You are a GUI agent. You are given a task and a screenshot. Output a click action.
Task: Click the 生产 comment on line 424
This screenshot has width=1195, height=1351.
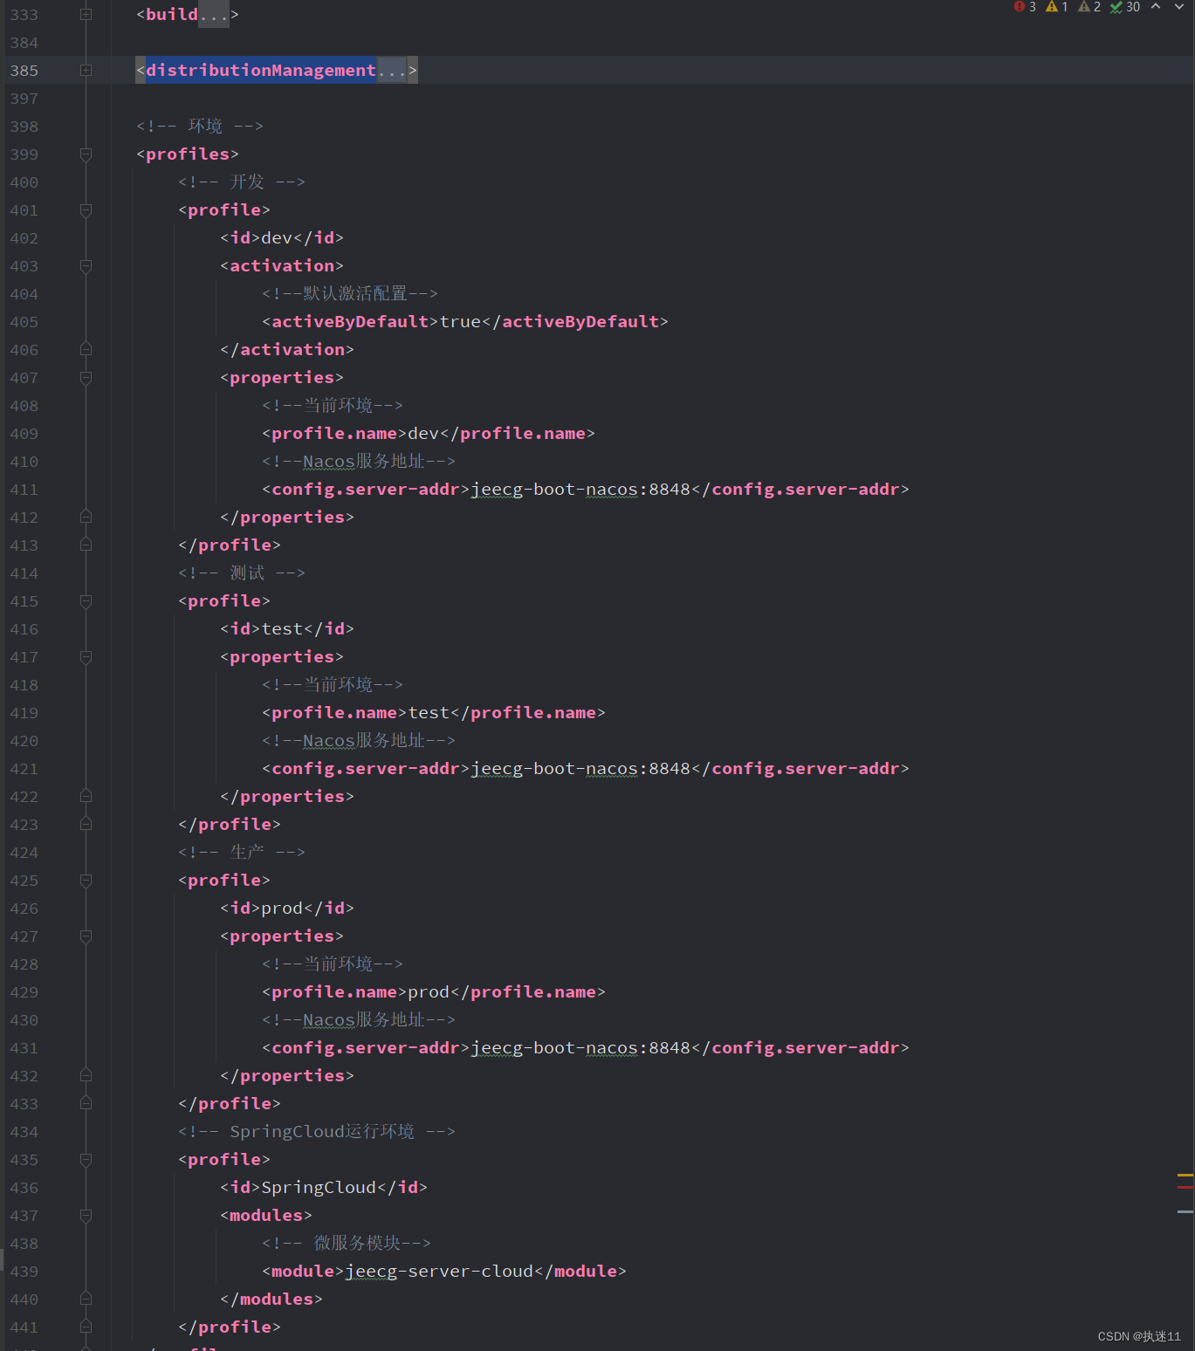pyautogui.click(x=242, y=852)
